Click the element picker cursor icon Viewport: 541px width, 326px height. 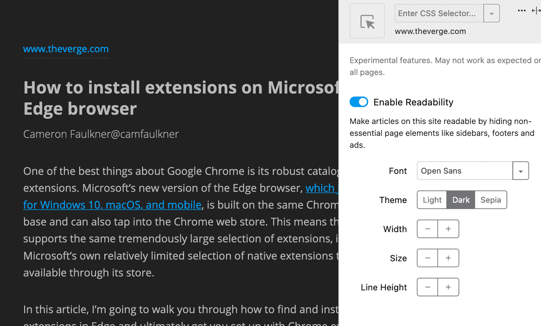[367, 21]
